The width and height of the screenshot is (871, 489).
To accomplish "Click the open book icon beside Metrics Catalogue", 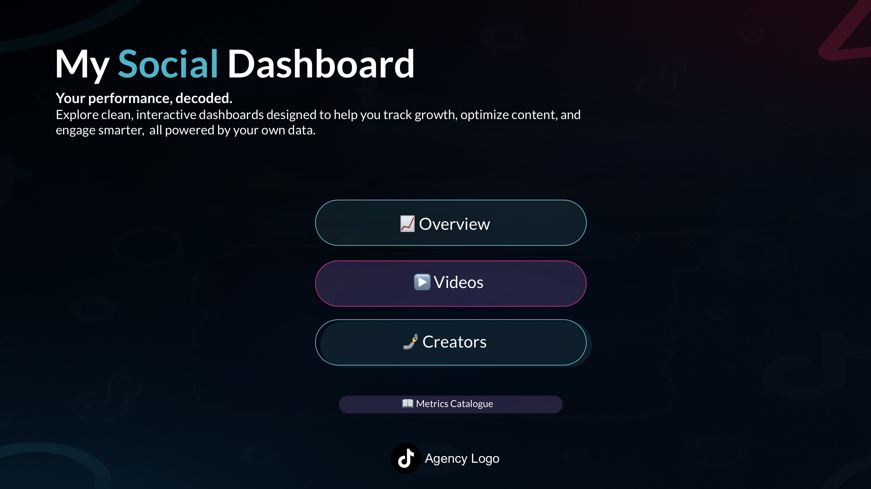I will pyautogui.click(x=407, y=404).
